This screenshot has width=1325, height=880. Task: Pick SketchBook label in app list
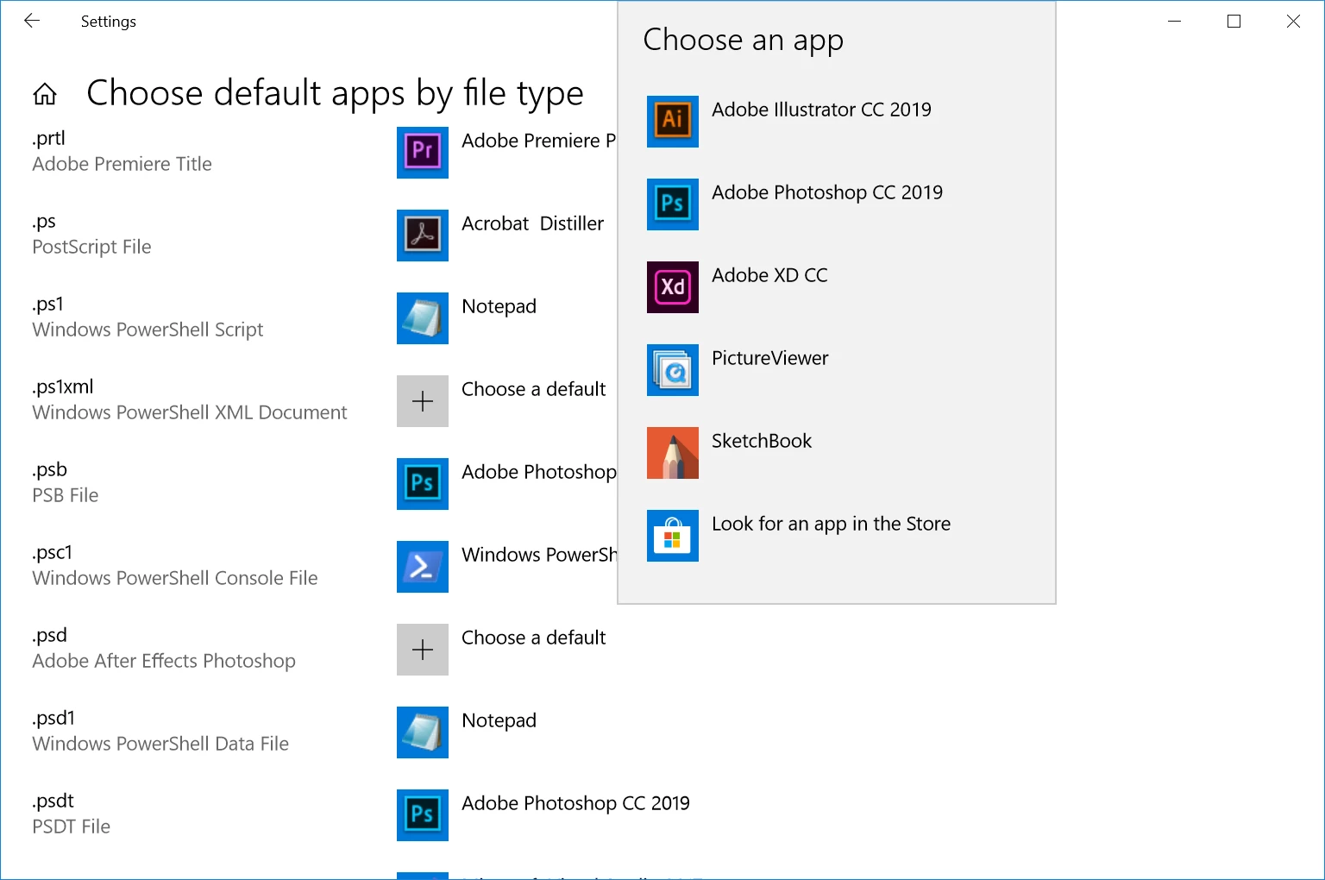[x=762, y=441]
